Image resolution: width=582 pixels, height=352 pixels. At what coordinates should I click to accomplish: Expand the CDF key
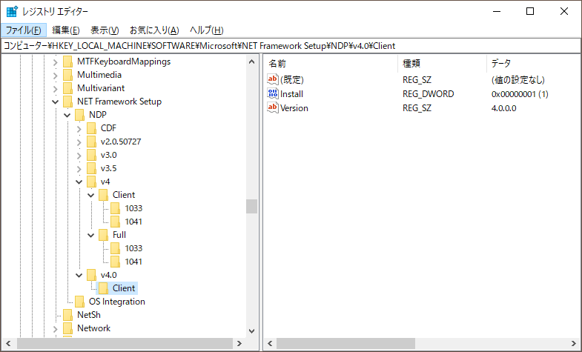pos(79,129)
